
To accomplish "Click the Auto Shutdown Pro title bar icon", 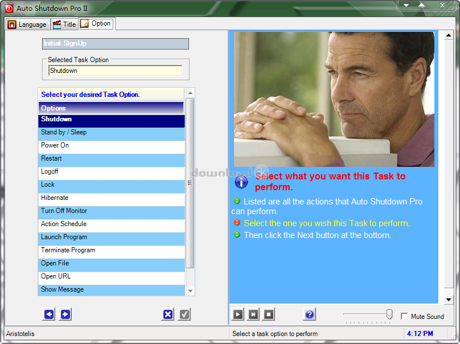I will coord(9,8).
